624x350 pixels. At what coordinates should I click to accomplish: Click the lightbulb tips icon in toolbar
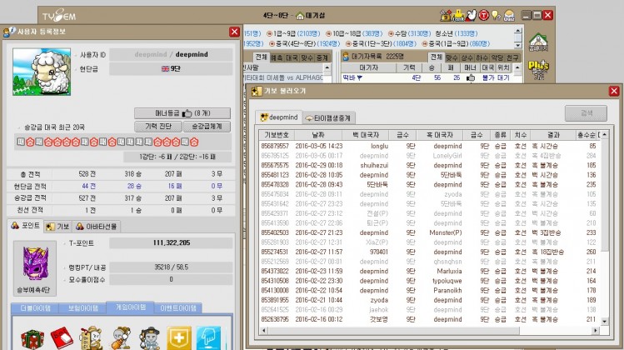tap(495, 15)
